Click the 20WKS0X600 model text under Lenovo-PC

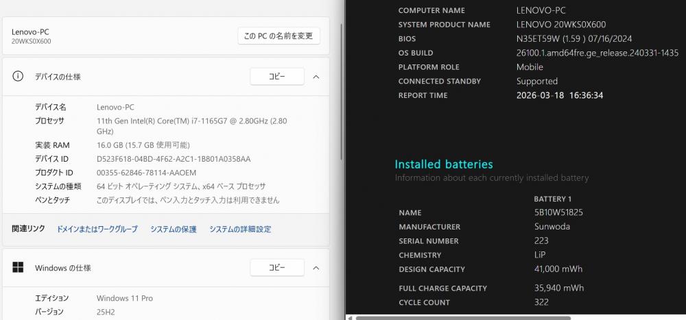32,41
